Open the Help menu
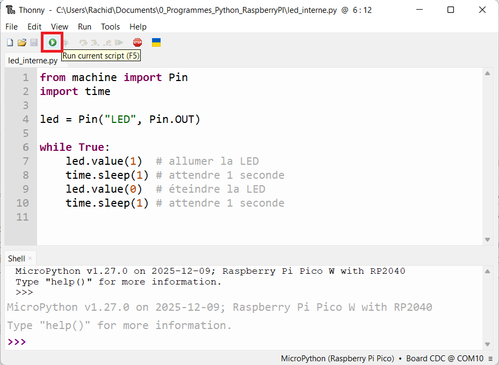Screen dimensions: 499x365 click(x=138, y=26)
